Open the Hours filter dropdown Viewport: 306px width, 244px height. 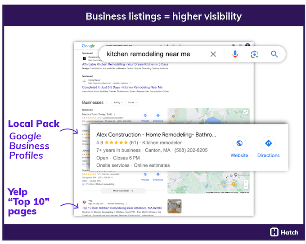click(132, 102)
